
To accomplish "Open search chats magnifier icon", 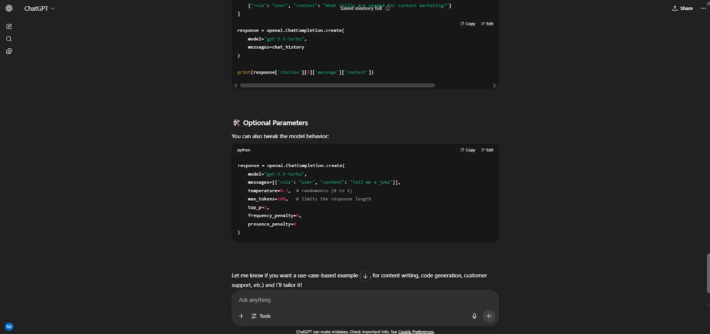I will [9, 39].
